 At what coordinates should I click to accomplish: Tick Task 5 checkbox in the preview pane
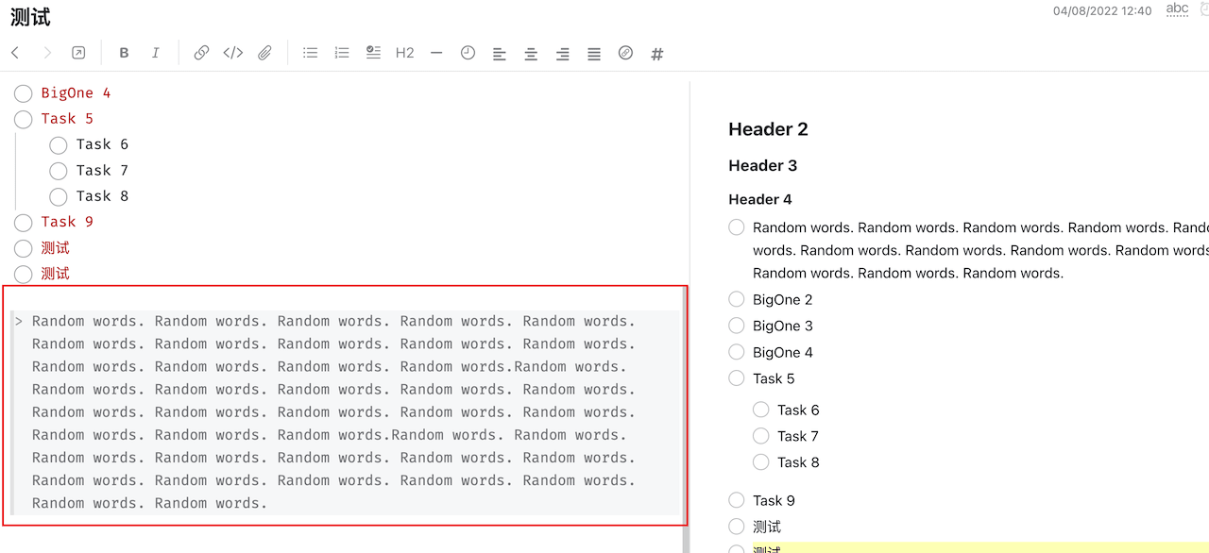737,378
